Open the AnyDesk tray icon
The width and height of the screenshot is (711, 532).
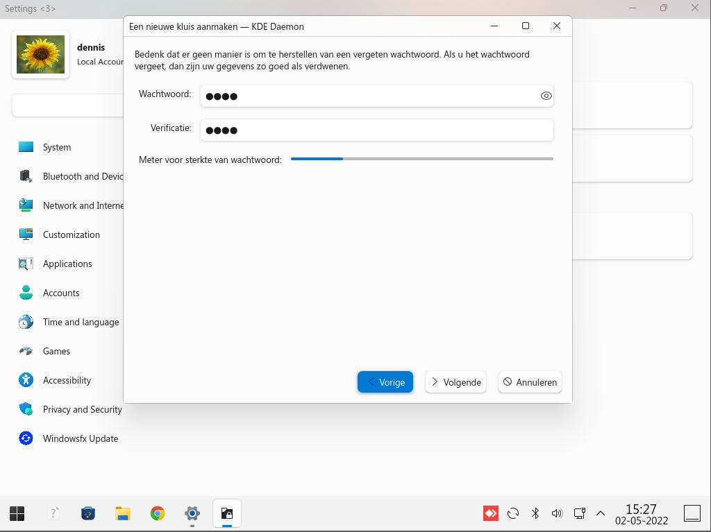tap(491, 513)
